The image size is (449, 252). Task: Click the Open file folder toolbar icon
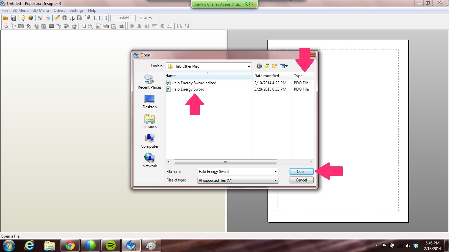[x=6, y=18]
